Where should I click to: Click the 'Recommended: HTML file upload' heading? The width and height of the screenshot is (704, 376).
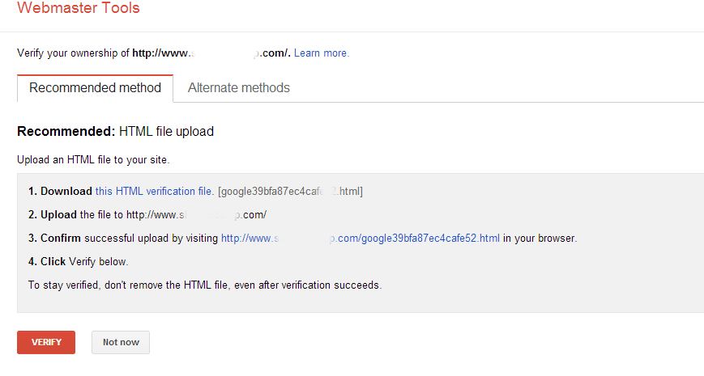pyautogui.click(x=115, y=131)
